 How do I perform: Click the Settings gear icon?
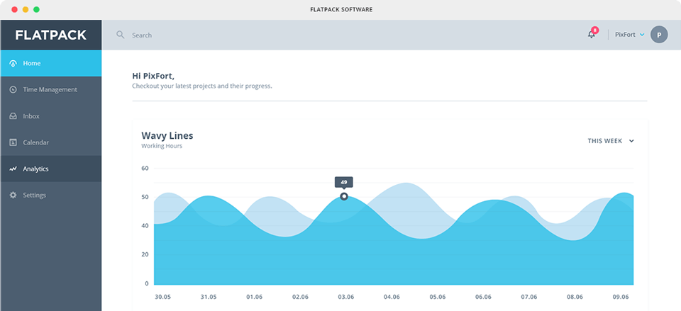[x=13, y=195]
